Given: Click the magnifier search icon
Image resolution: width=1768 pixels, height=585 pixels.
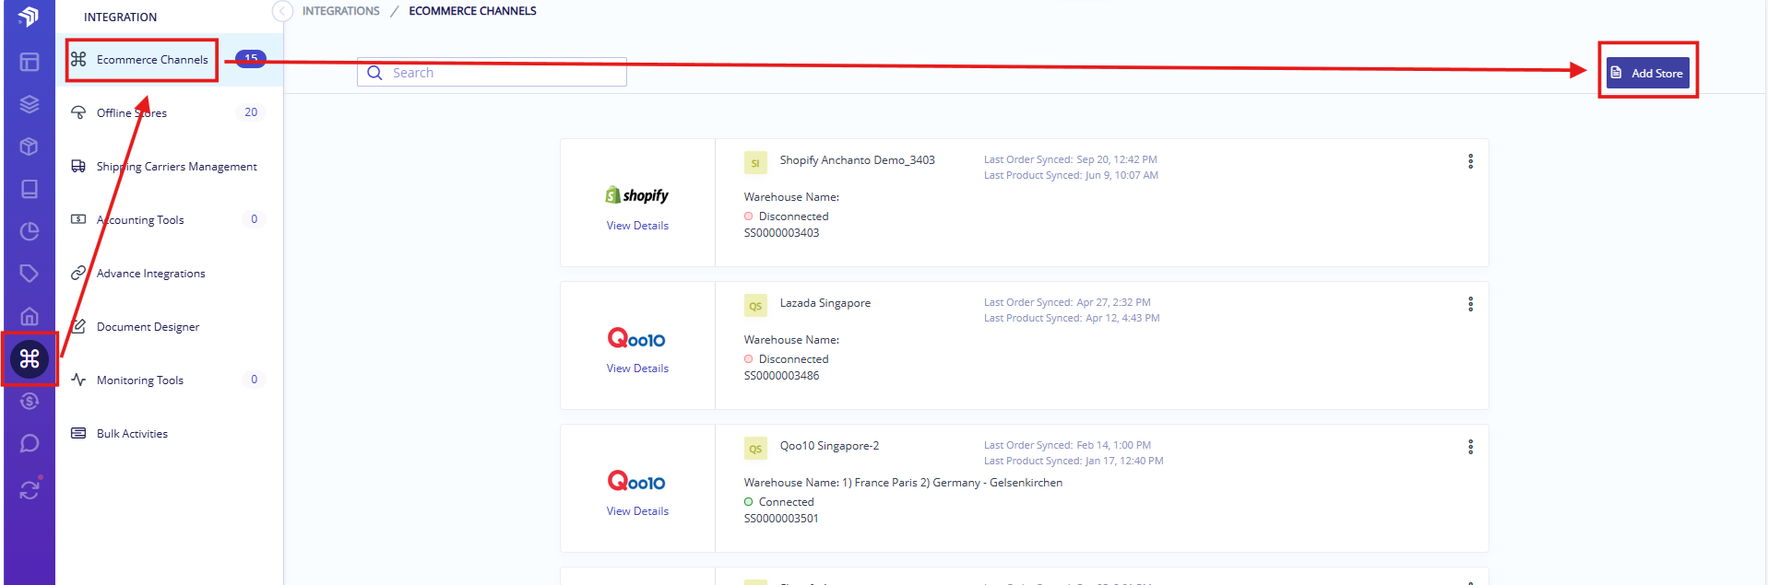Looking at the screenshot, I should tap(374, 73).
